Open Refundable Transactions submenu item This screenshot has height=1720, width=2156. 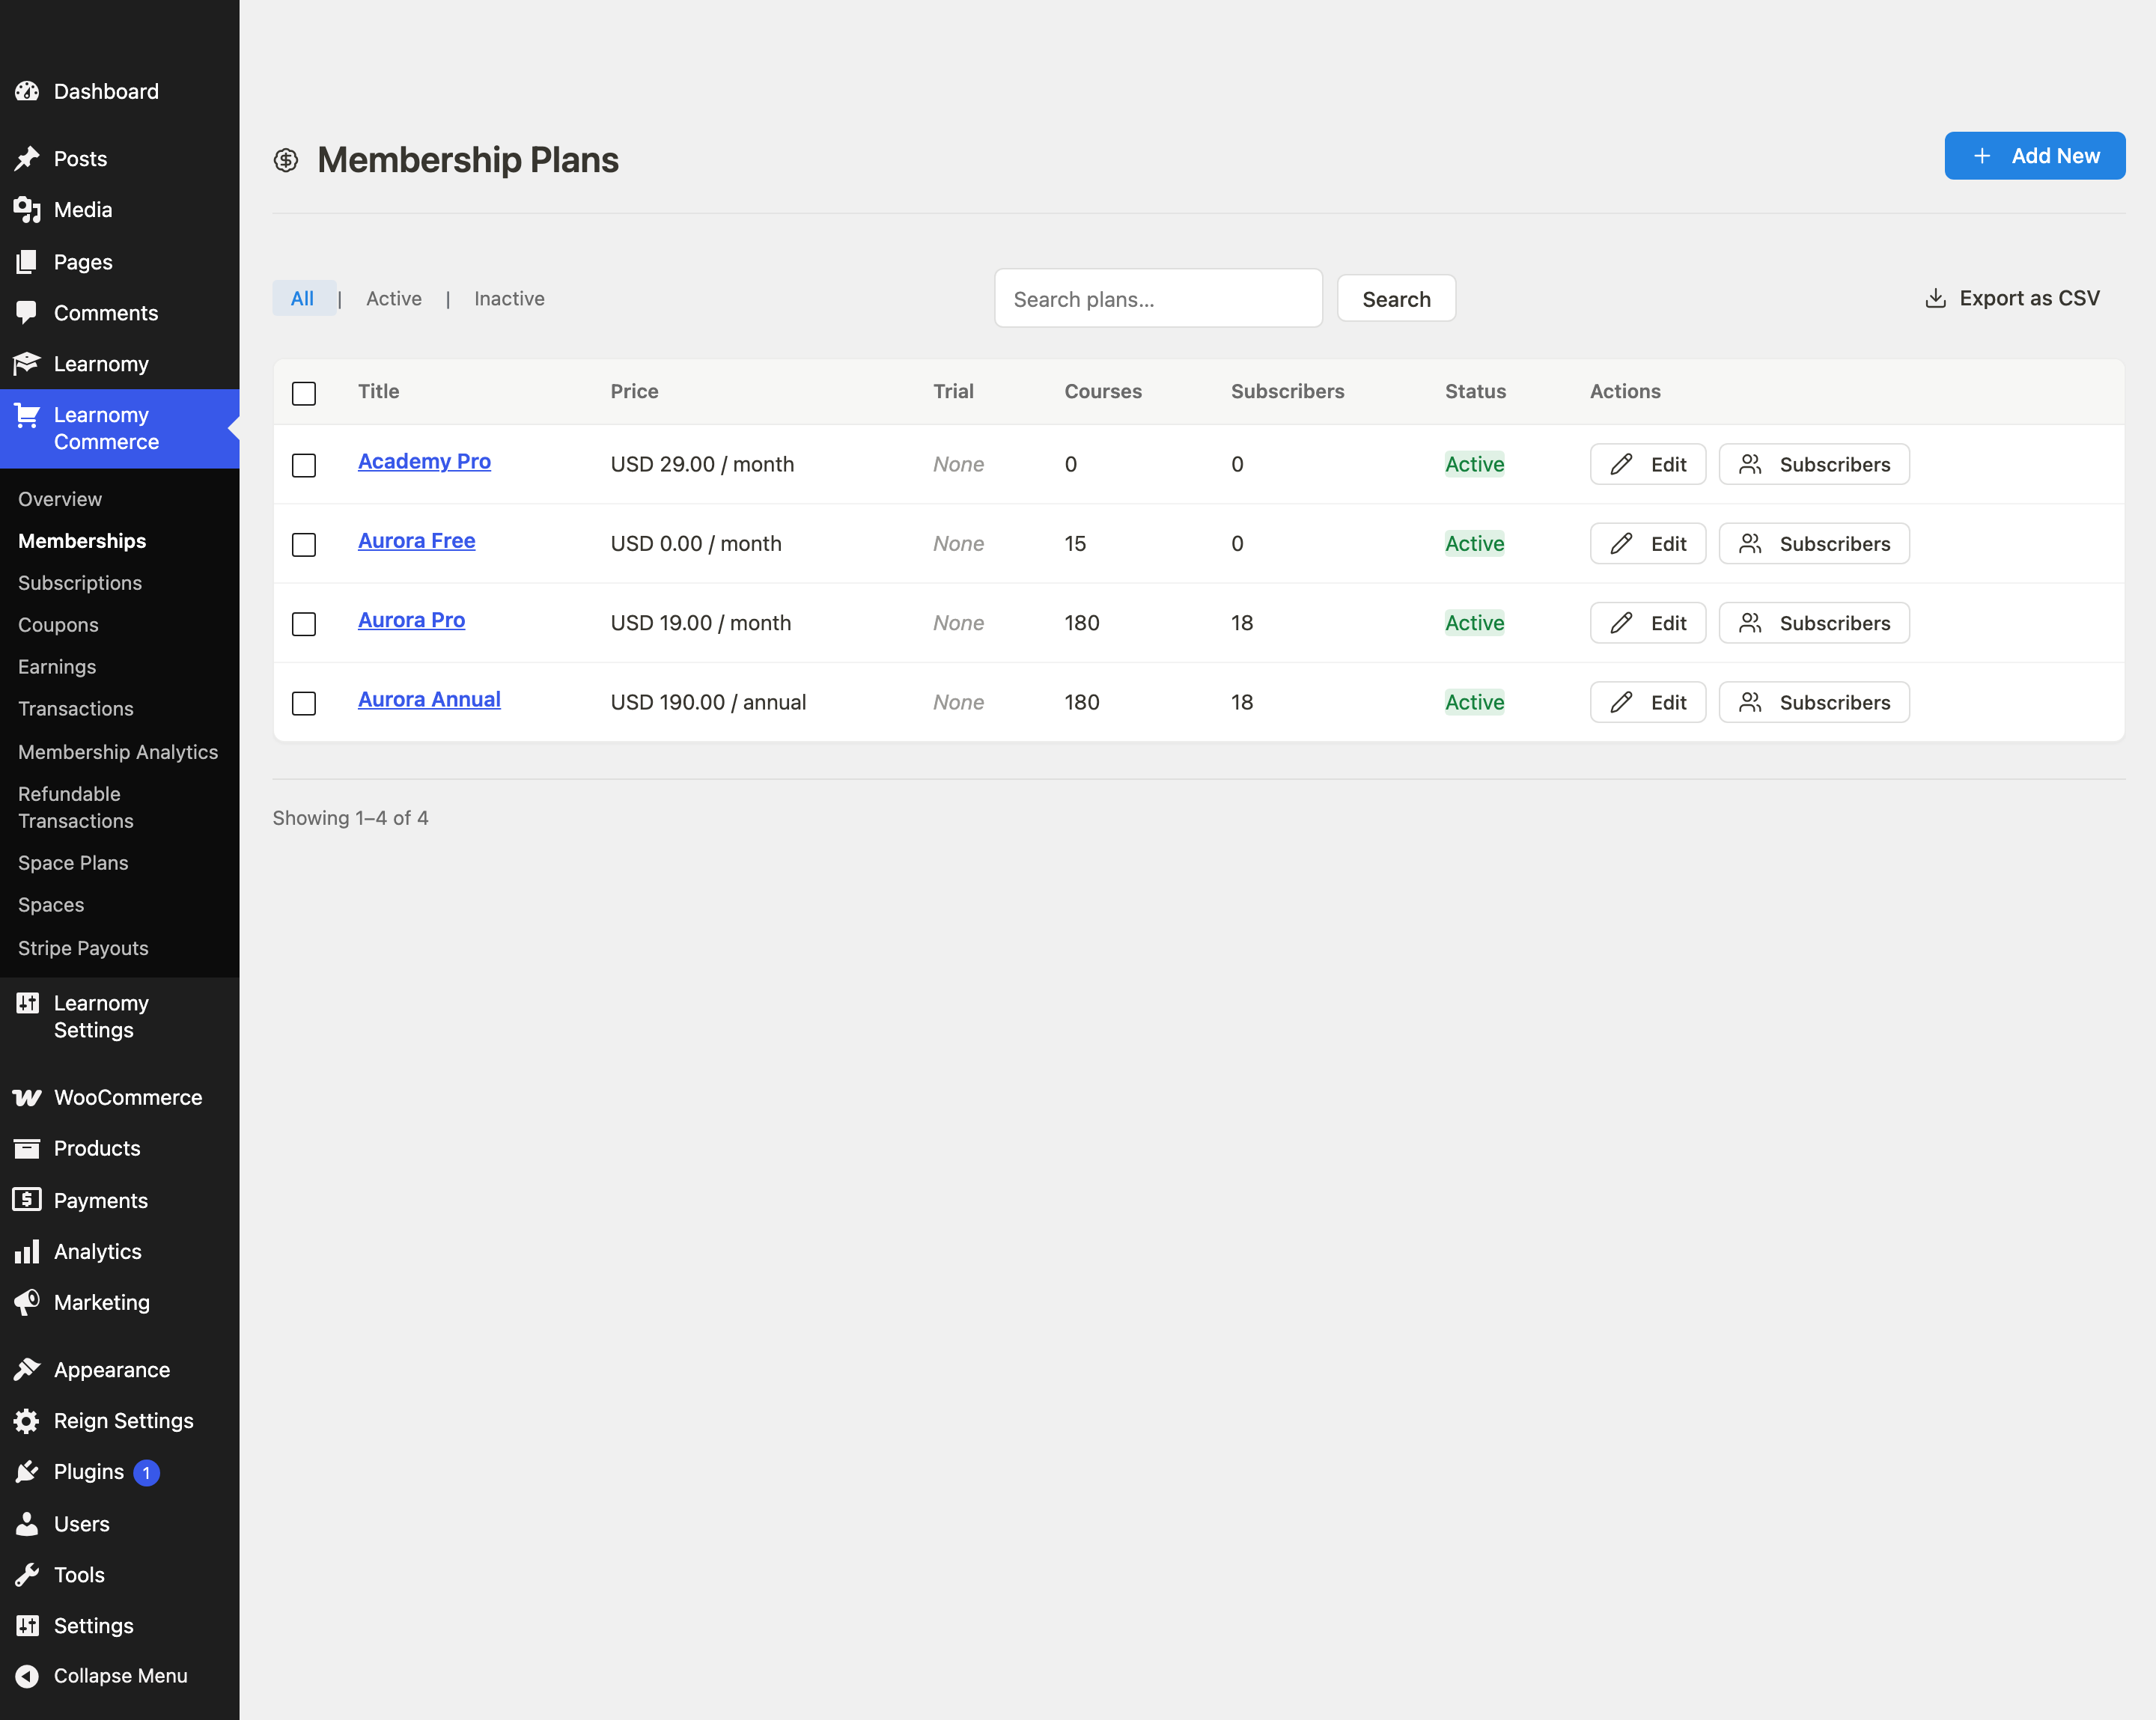tap(76, 807)
